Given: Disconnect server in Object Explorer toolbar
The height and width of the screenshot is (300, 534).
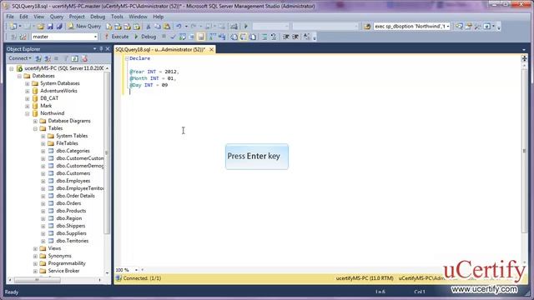Looking at the screenshot, I should coord(48,58).
